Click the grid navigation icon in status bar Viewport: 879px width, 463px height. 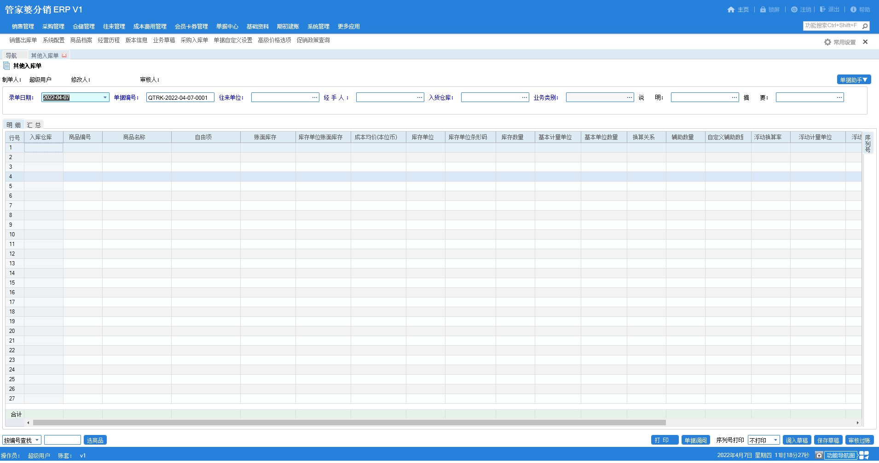pyautogui.click(x=864, y=455)
